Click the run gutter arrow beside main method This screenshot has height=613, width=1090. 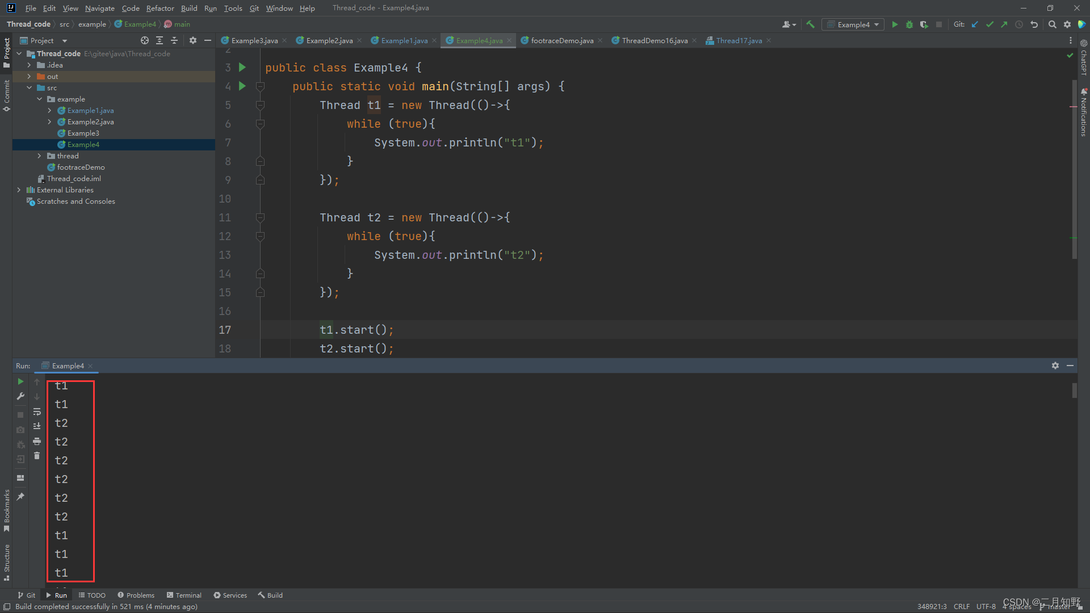click(x=242, y=86)
